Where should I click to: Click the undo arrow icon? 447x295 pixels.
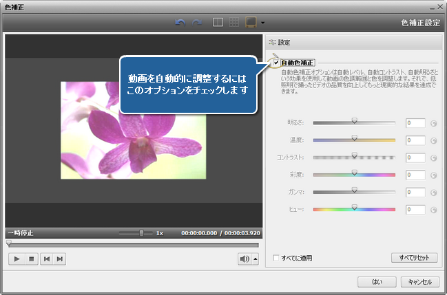click(x=180, y=22)
